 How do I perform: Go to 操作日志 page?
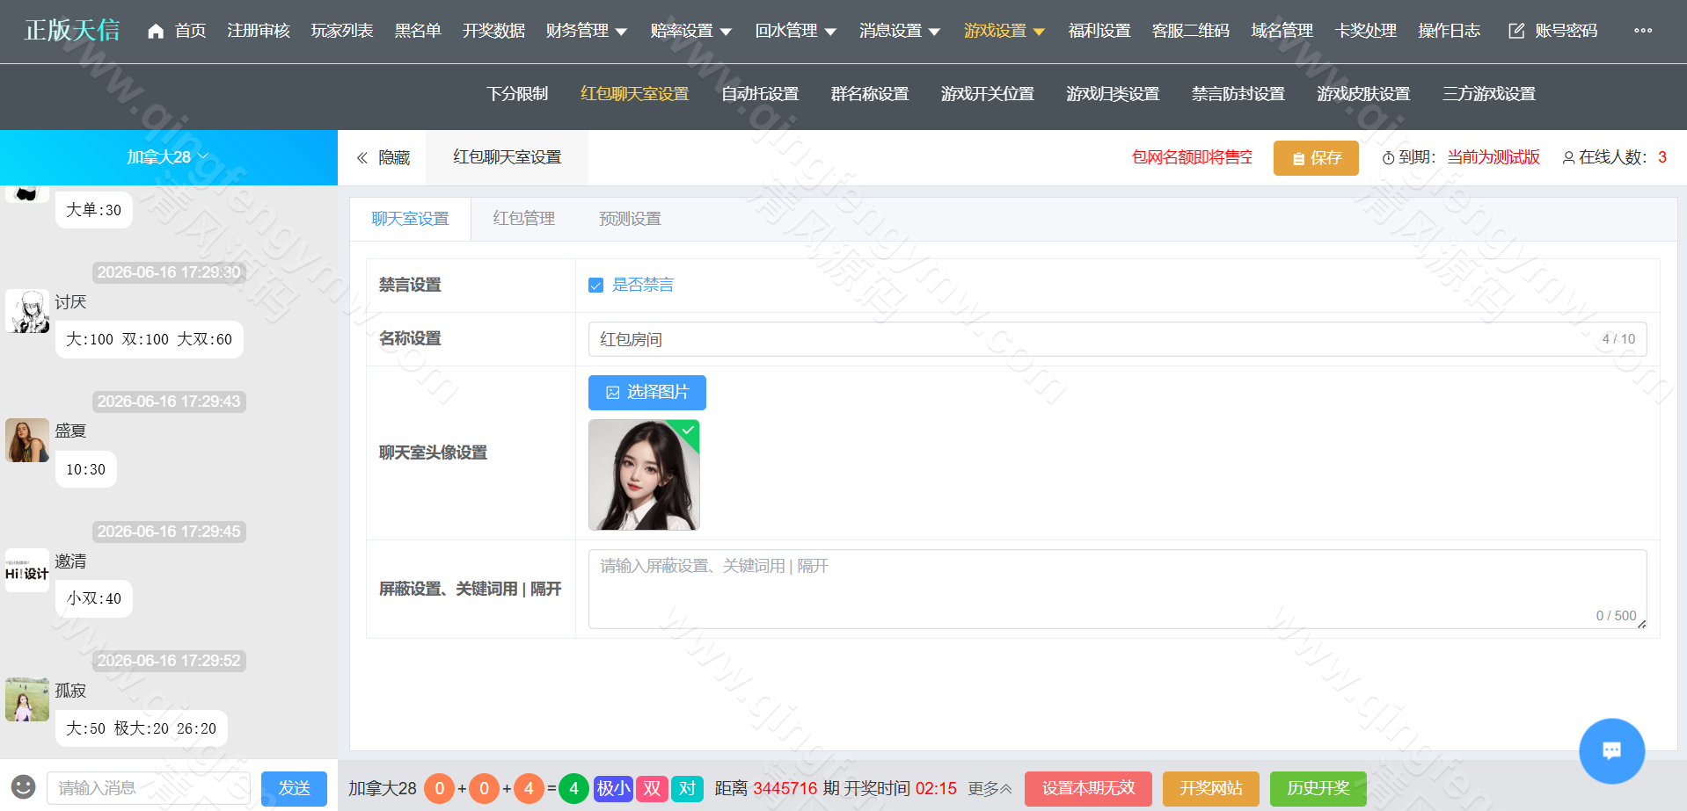click(x=1450, y=31)
